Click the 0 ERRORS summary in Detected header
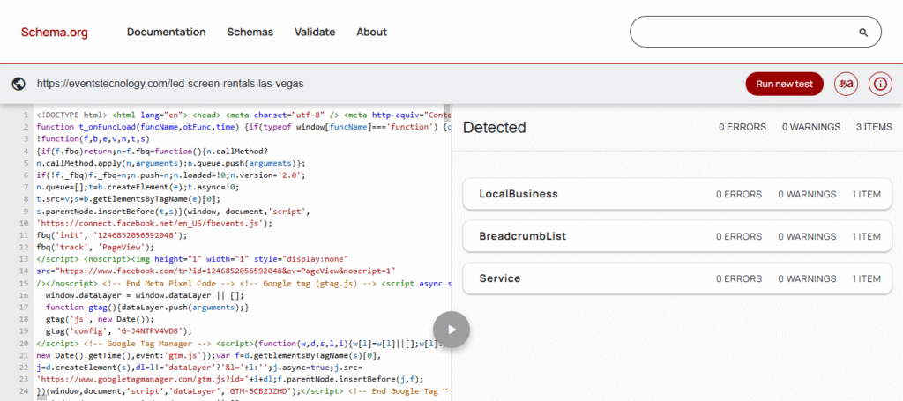 743,127
